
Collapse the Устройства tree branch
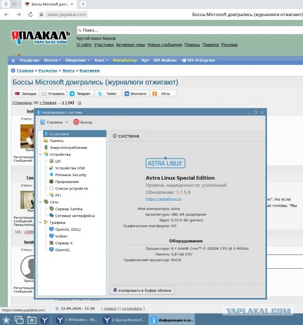(40, 154)
